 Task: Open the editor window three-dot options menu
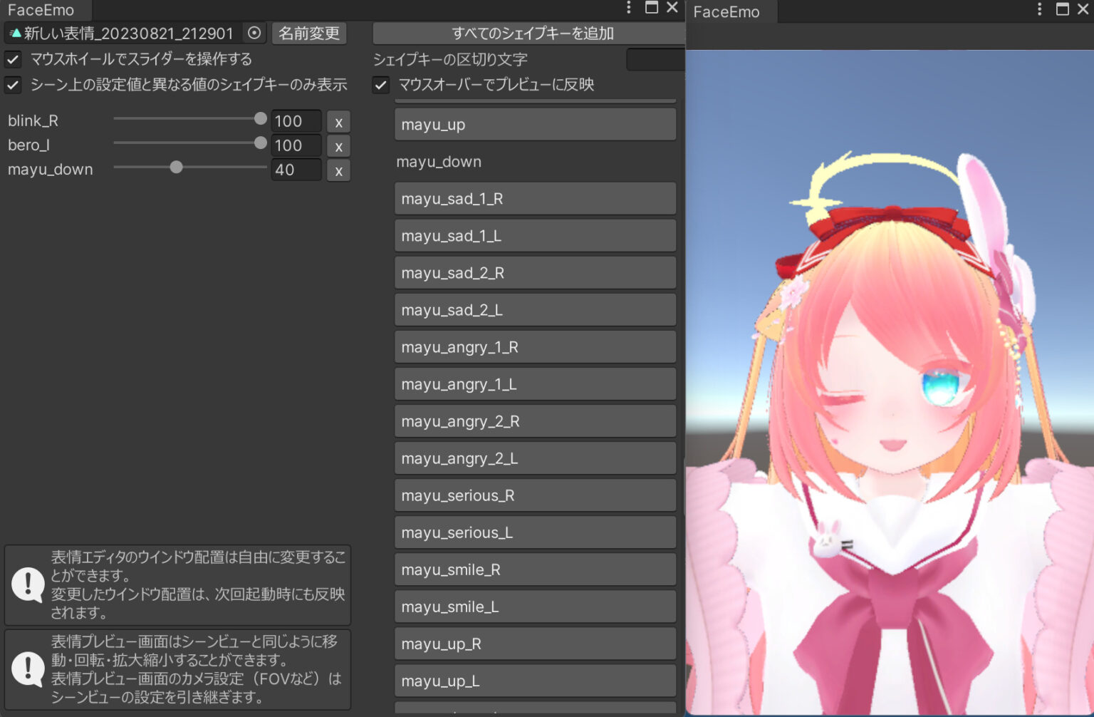pos(627,8)
